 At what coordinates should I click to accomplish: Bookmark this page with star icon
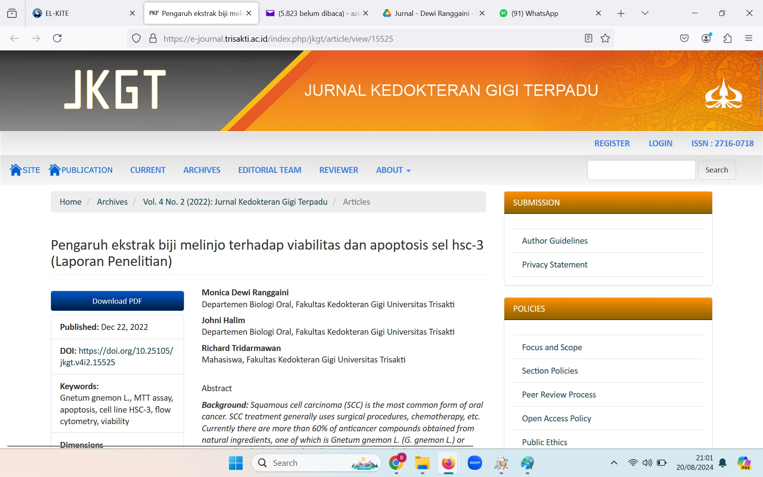click(x=605, y=38)
